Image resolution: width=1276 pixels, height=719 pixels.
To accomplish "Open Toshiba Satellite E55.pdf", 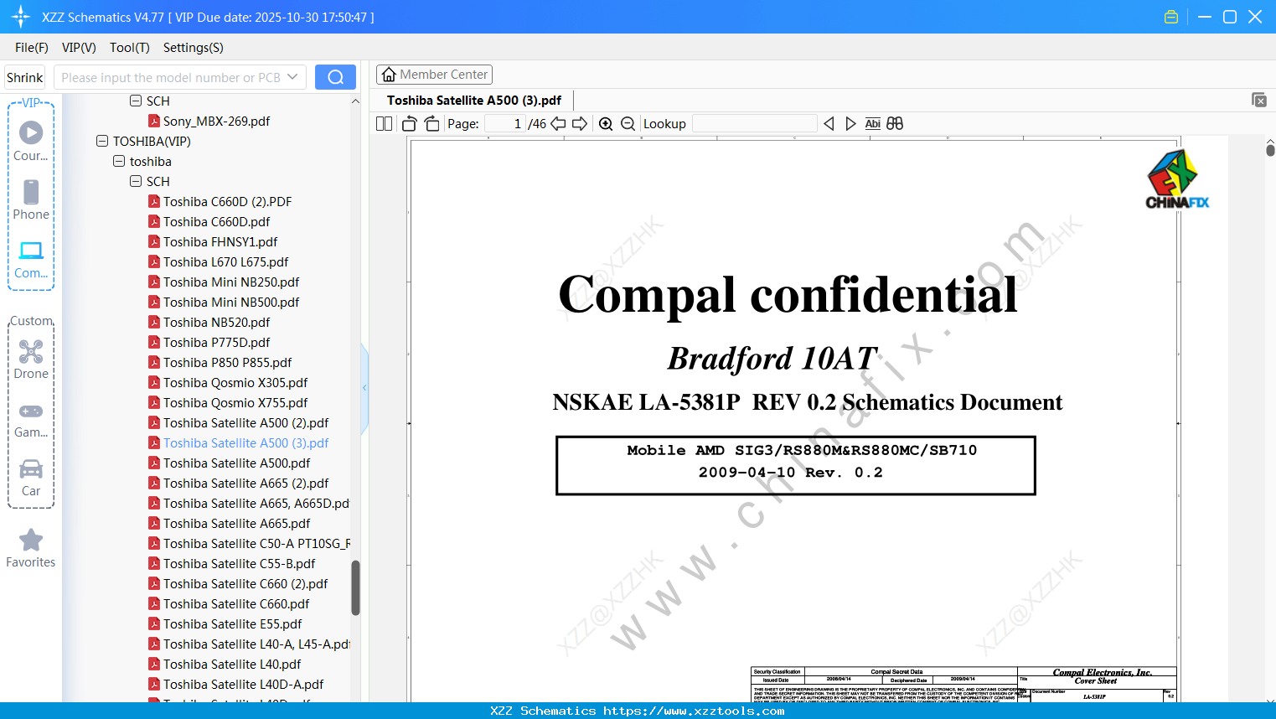I will click(232, 623).
